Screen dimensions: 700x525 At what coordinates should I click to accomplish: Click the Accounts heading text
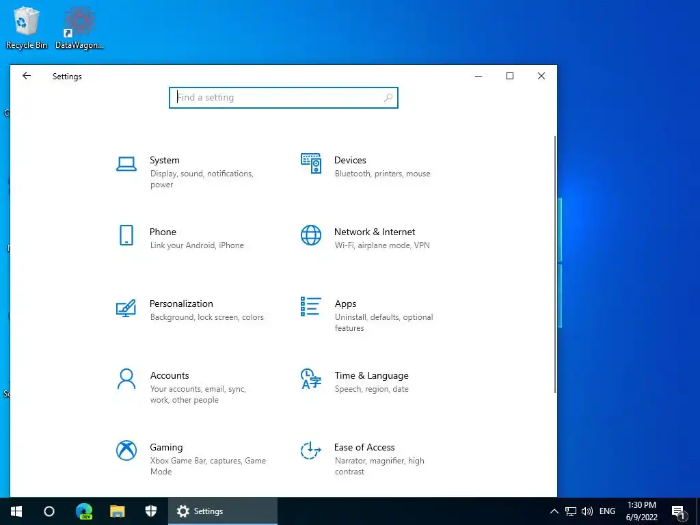pos(170,375)
